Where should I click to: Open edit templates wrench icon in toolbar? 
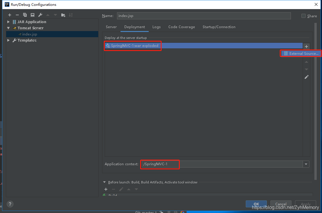(x=40, y=15)
